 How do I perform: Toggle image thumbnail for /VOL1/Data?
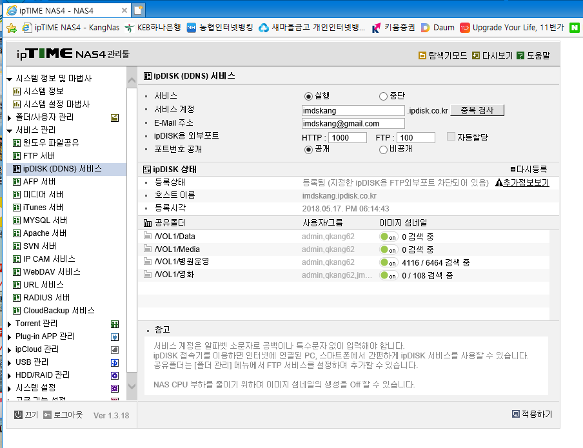(x=388, y=237)
